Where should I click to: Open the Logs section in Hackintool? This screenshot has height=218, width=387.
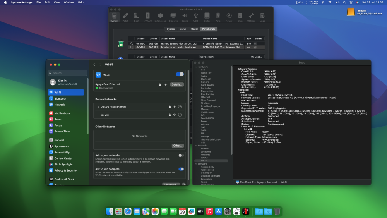pyautogui.click(x=262, y=17)
